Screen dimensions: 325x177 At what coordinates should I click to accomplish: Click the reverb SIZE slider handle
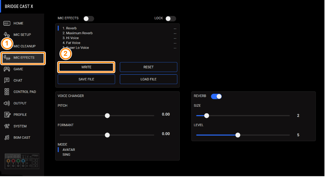tap(206, 116)
